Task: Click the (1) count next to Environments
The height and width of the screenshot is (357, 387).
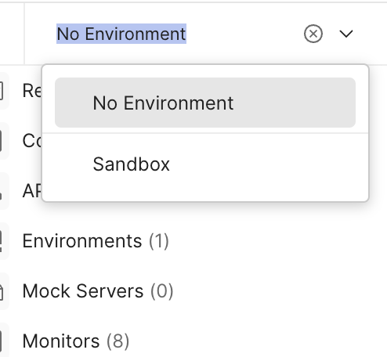Action: point(159,241)
